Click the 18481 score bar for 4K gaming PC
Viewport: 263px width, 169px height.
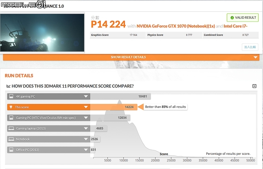click(x=121, y=96)
